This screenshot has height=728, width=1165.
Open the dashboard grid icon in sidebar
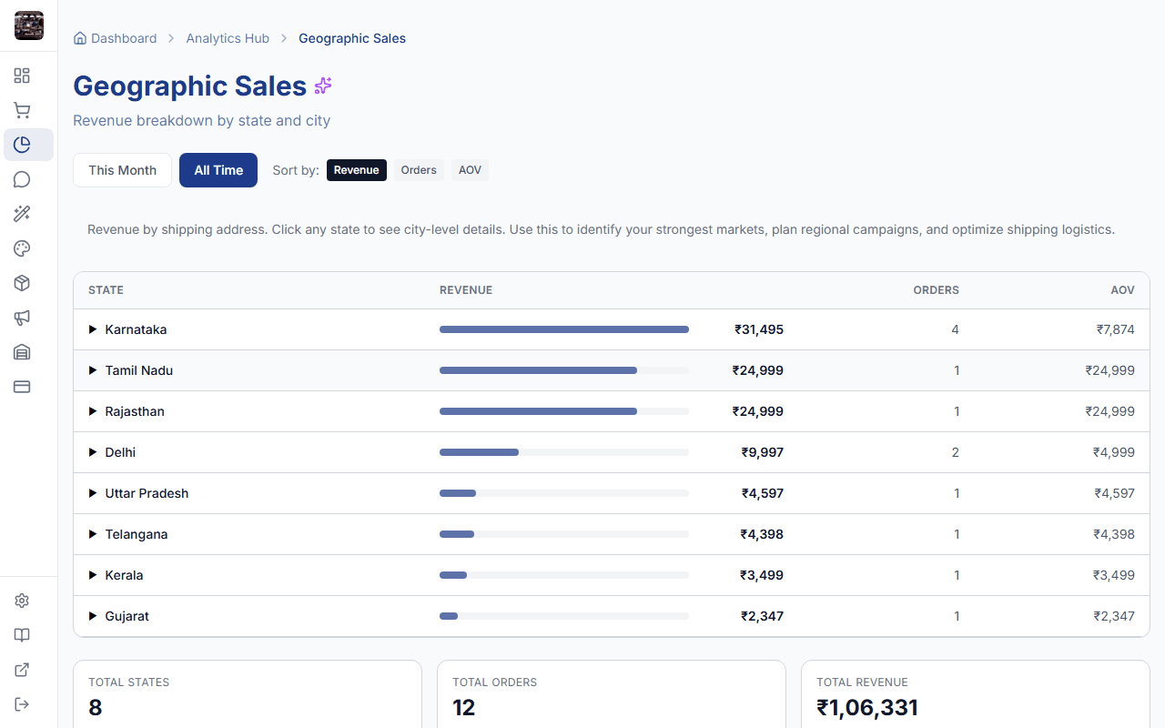pos(22,76)
